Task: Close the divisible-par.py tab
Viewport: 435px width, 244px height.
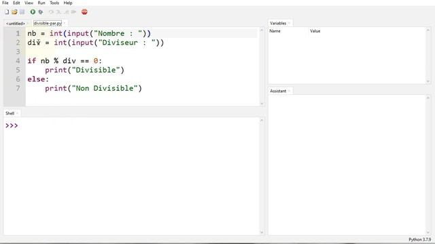Action: (65, 23)
